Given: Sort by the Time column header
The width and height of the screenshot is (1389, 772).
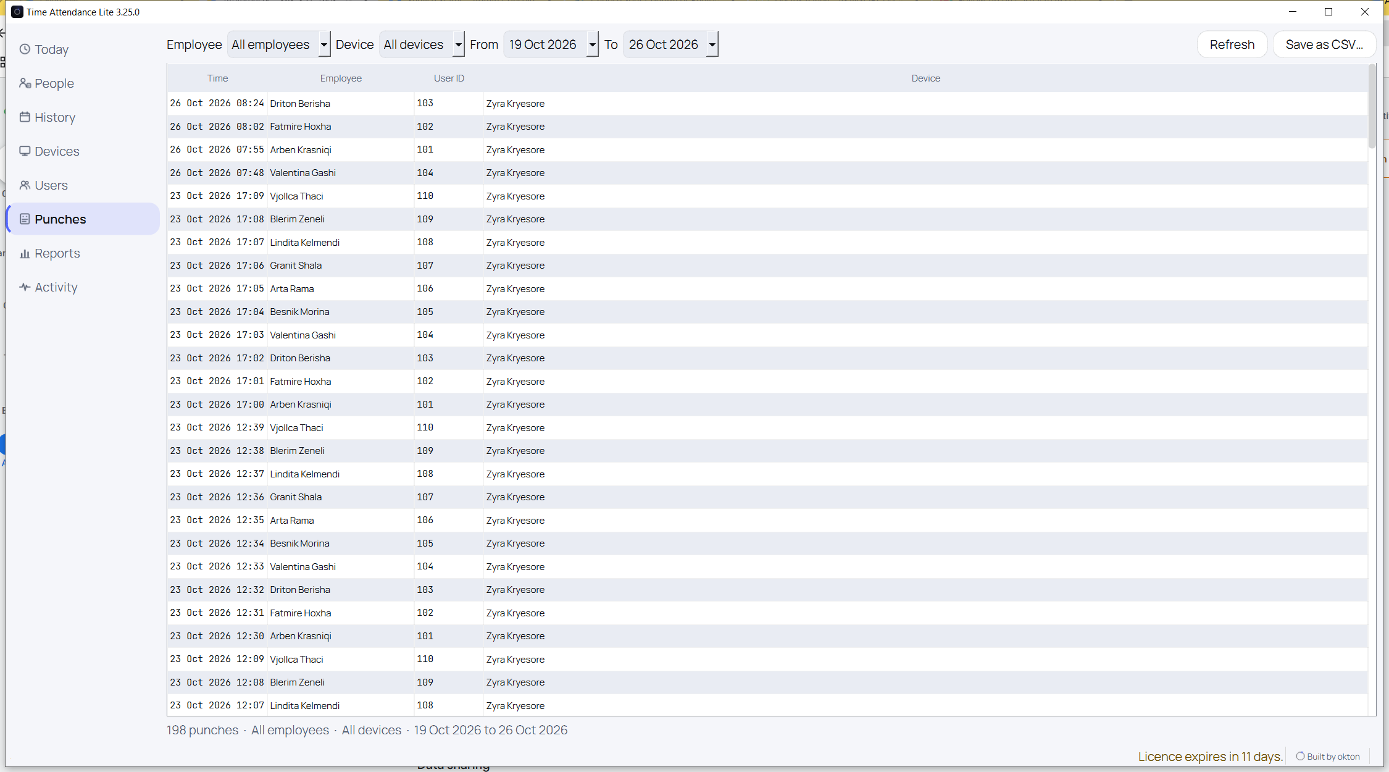Looking at the screenshot, I should click(x=217, y=78).
